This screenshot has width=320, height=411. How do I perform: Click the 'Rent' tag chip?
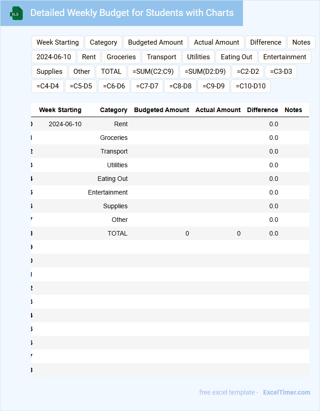[x=88, y=57]
